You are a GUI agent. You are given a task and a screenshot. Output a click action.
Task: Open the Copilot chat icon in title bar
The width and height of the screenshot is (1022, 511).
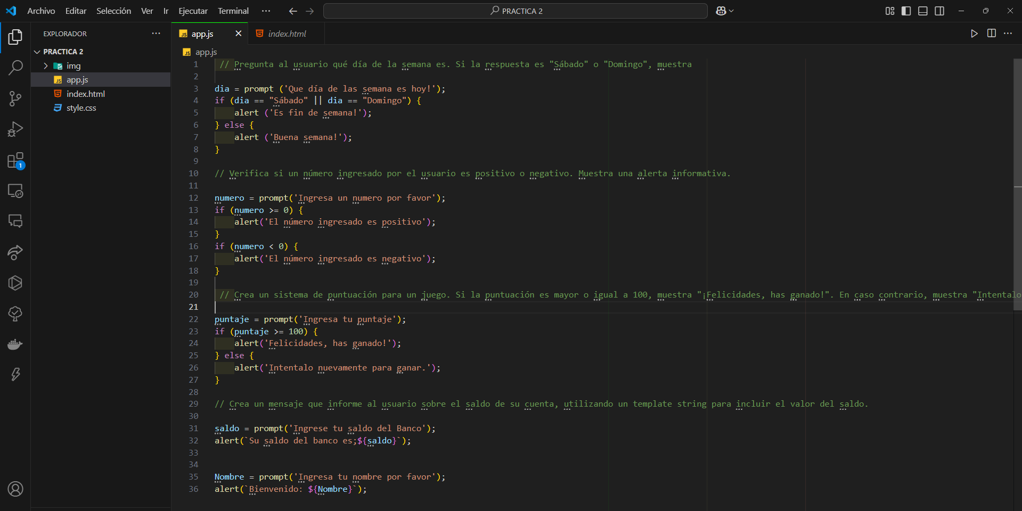click(x=721, y=11)
